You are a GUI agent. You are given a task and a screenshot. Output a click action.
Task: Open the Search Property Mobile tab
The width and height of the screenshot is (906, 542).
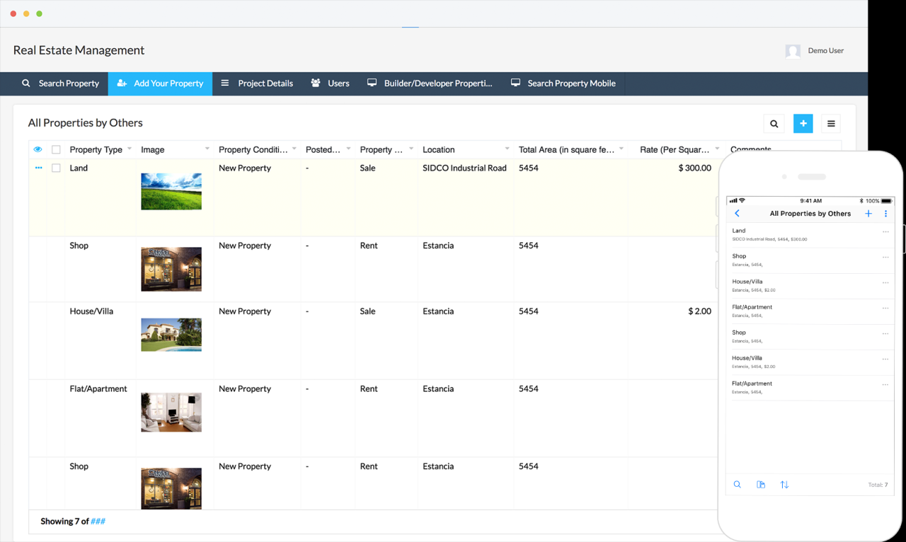(563, 83)
